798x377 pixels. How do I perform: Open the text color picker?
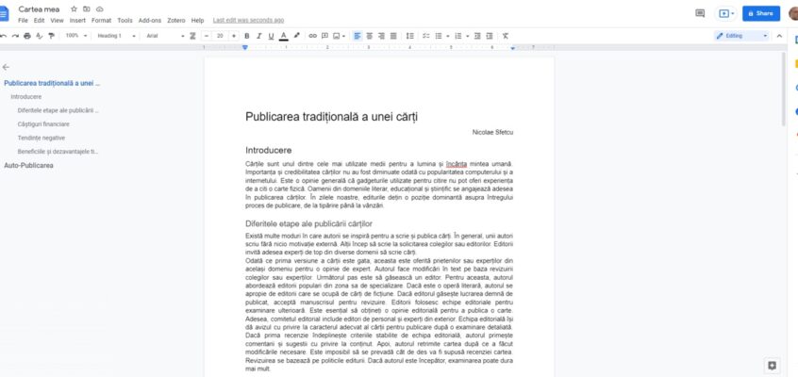(x=284, y=36)
